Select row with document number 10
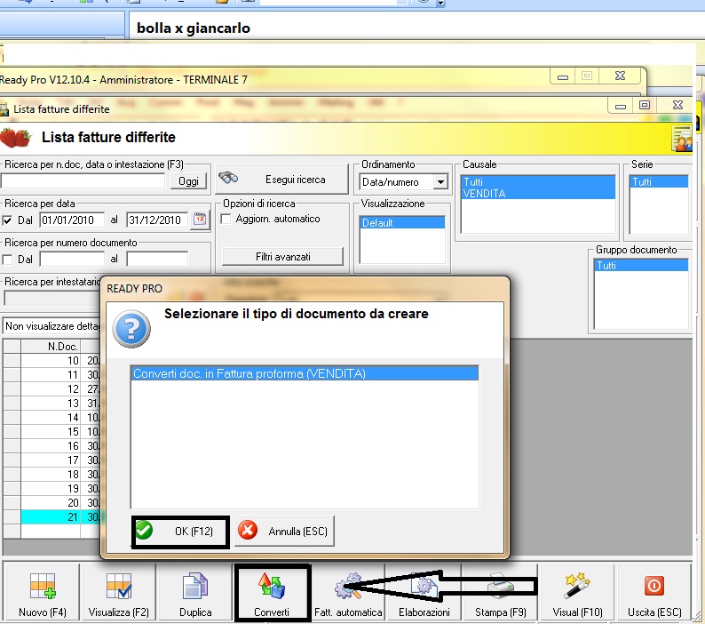The height and width of the screenshot is (624, 705). [x=51, y=361]
